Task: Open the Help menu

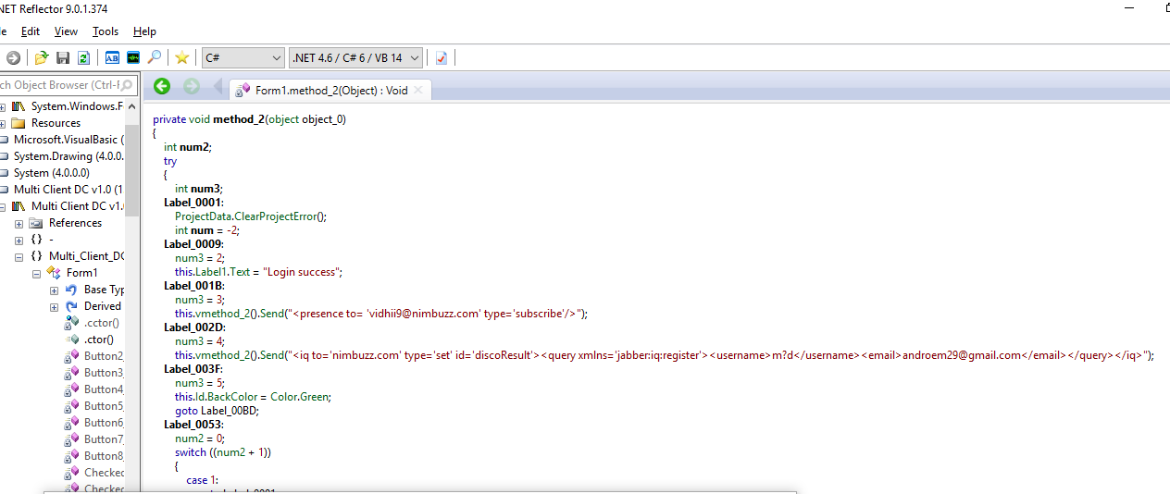Action: tap(144, 31)
